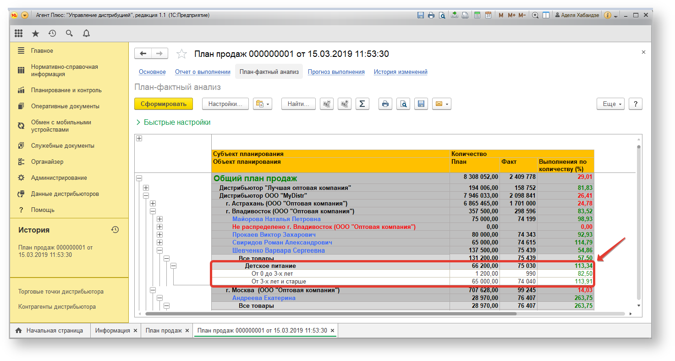Open Планирование и контроль section
The image size is (675, 361).
[x=66, y=90]
